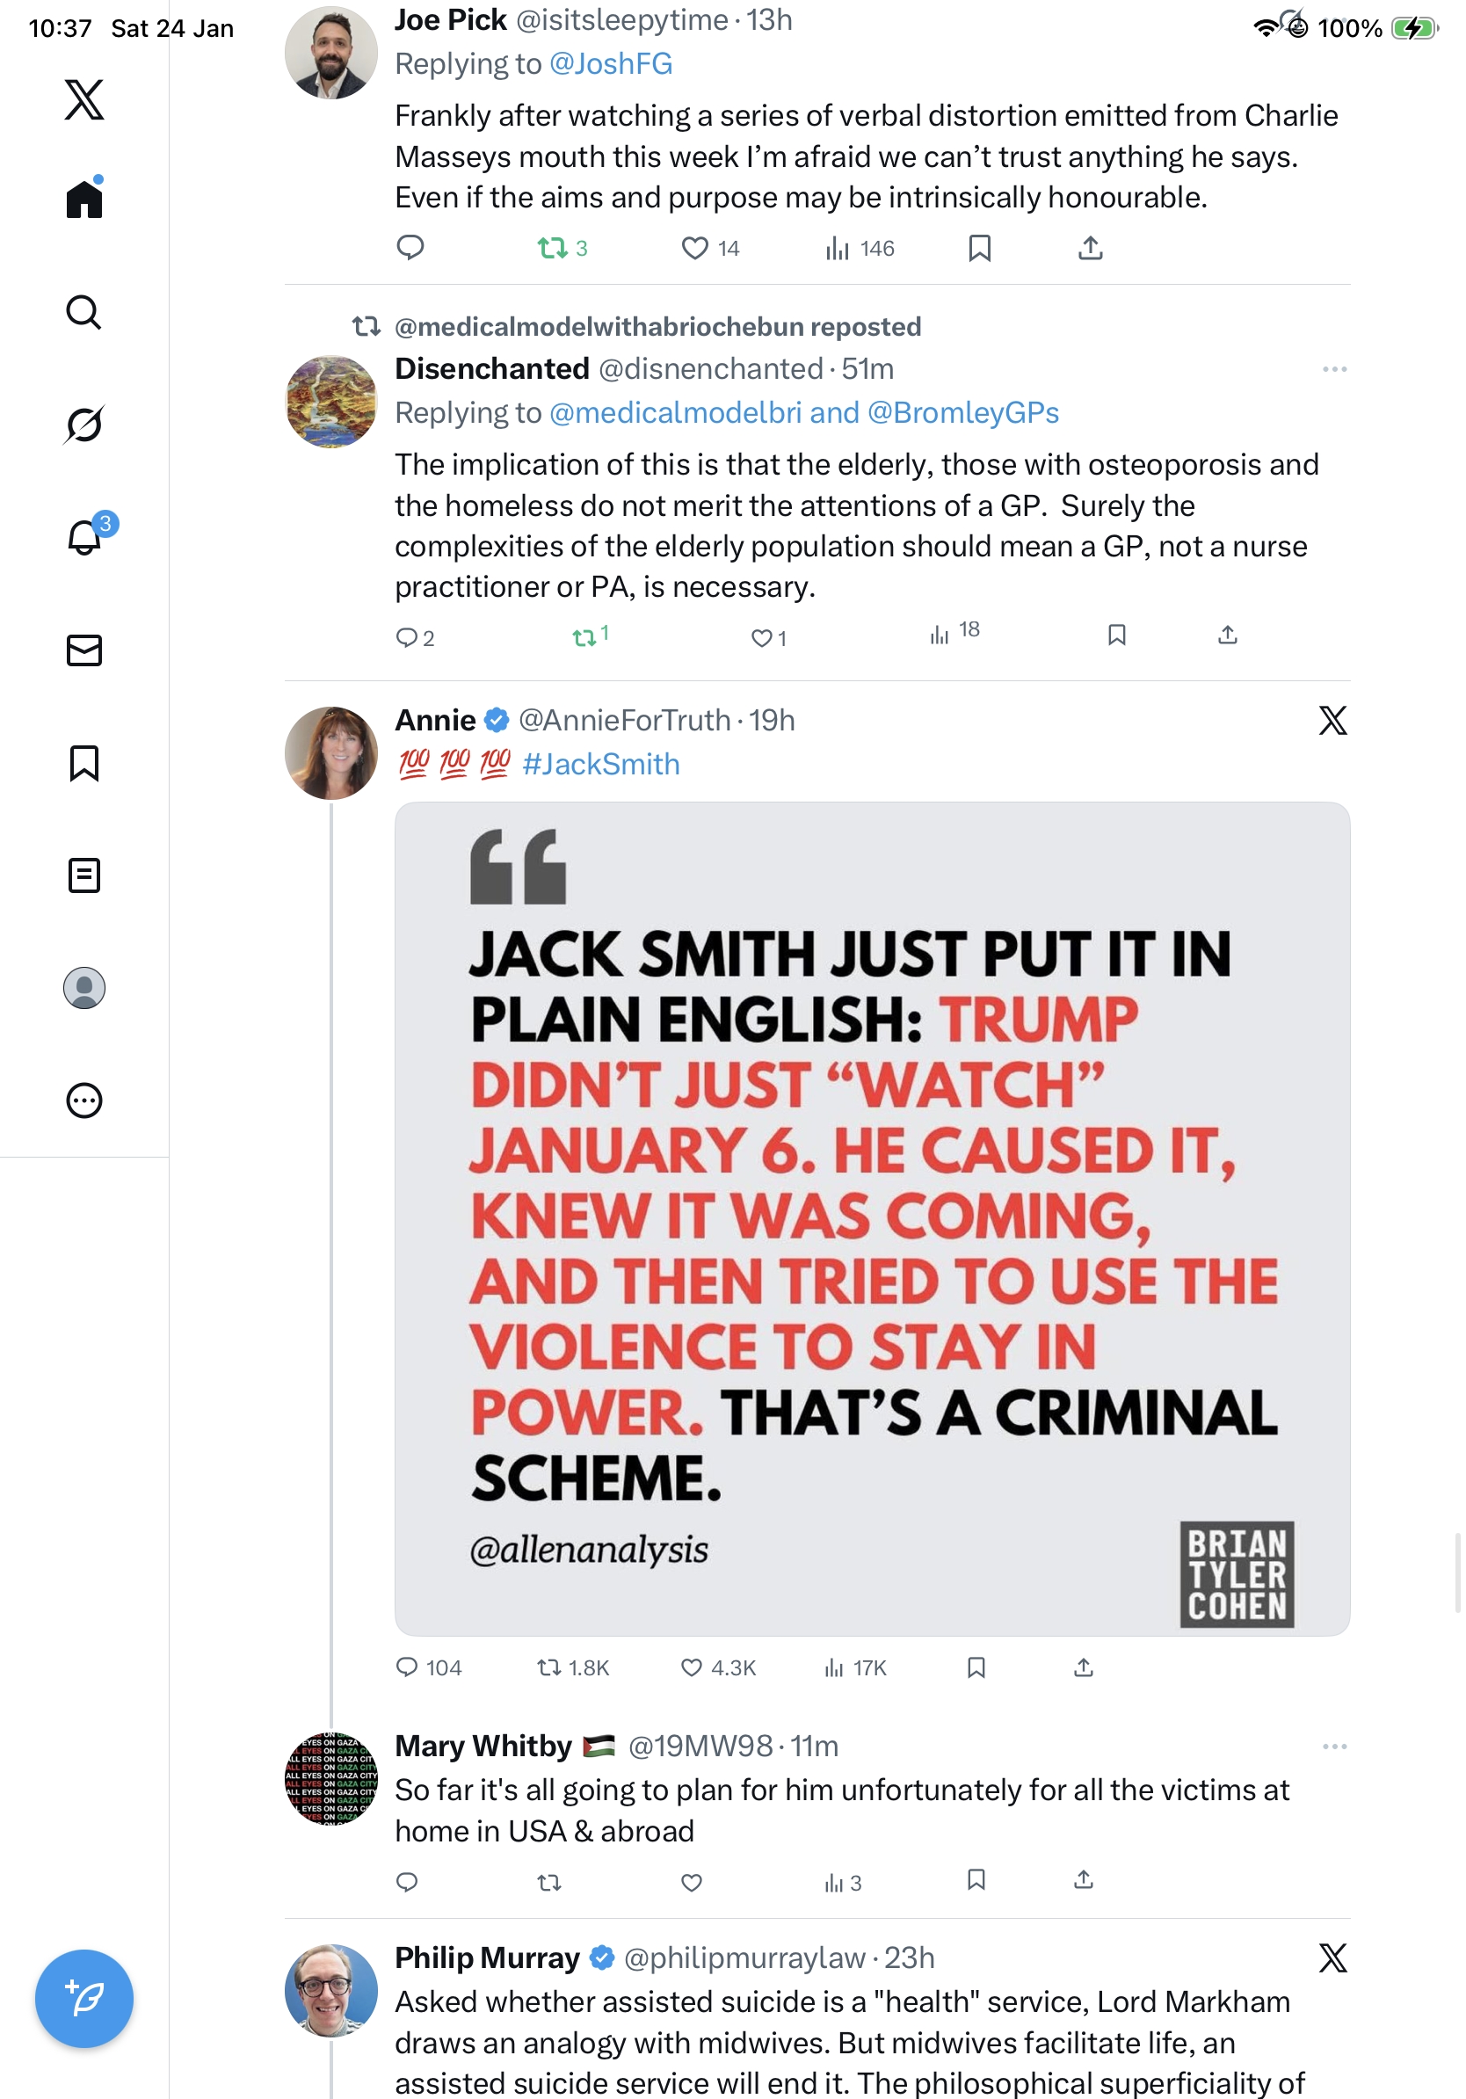Image resolution: width=1466 pixels, height=2099 pixels.
Task: Open Bookmarks from the sidebar
Action: [84, 762]
